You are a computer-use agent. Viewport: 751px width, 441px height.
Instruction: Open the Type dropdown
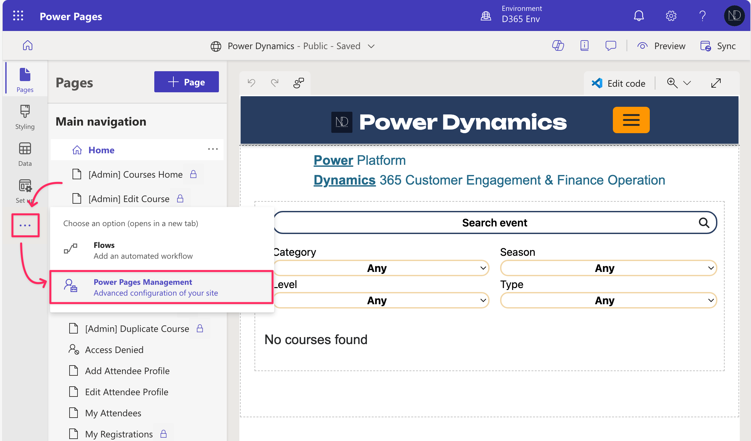(608, 300)
